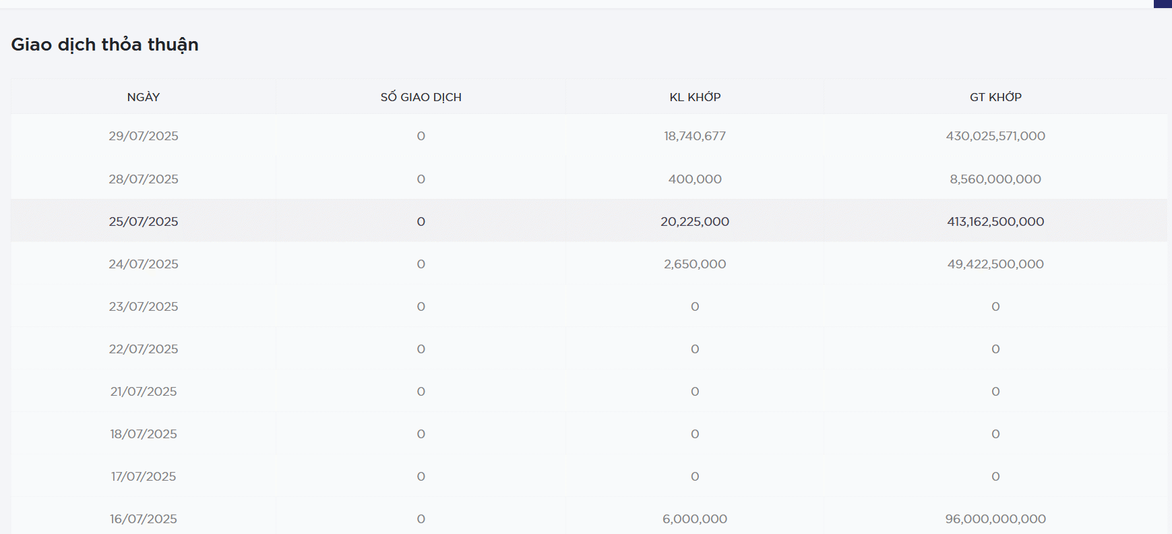Select the highlighted 25/07/2025 row date
The image size is (1172, 534).
(144, 222)
